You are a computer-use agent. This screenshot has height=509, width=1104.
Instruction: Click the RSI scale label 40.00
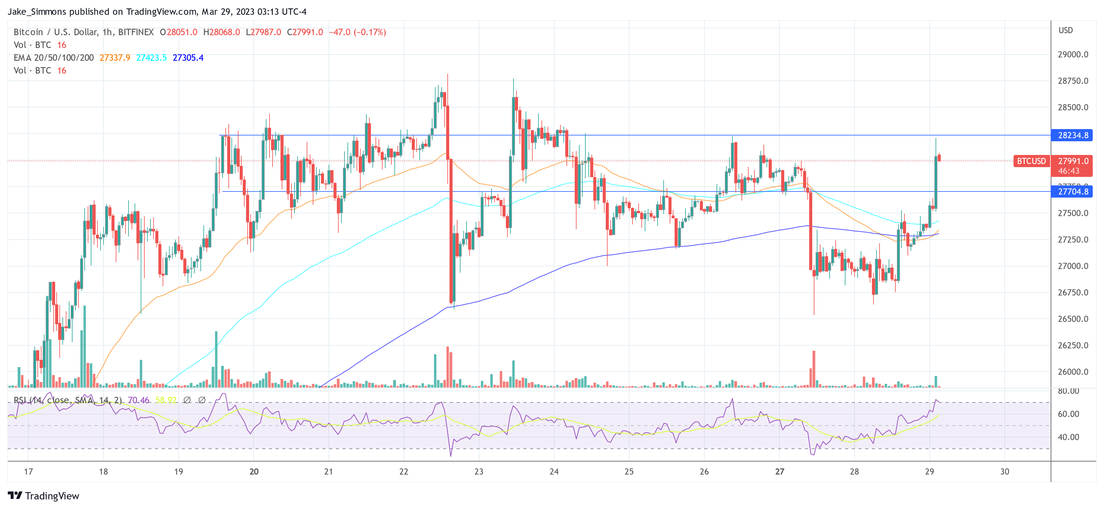click(x=1068, y=437)
